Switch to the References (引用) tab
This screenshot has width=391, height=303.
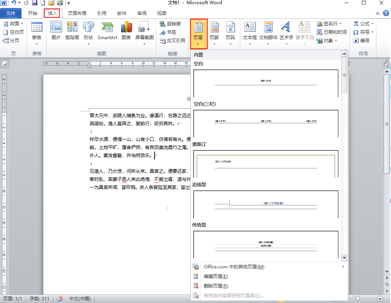[102, 13]
